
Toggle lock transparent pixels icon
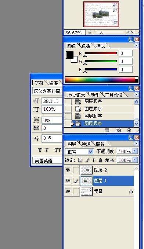(x=80, y=160)
